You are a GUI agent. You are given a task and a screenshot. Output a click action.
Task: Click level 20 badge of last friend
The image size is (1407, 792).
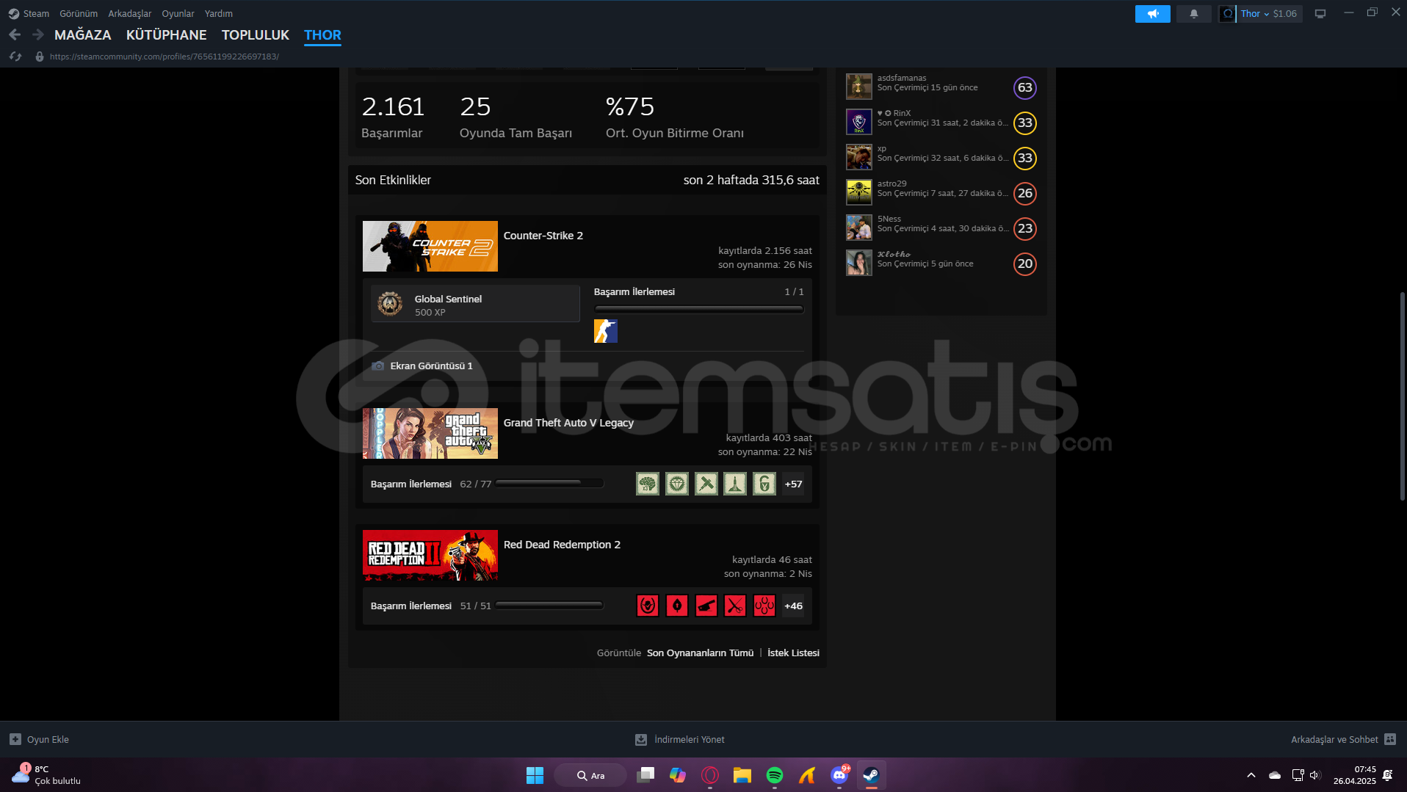click(x=1024, y=264)
